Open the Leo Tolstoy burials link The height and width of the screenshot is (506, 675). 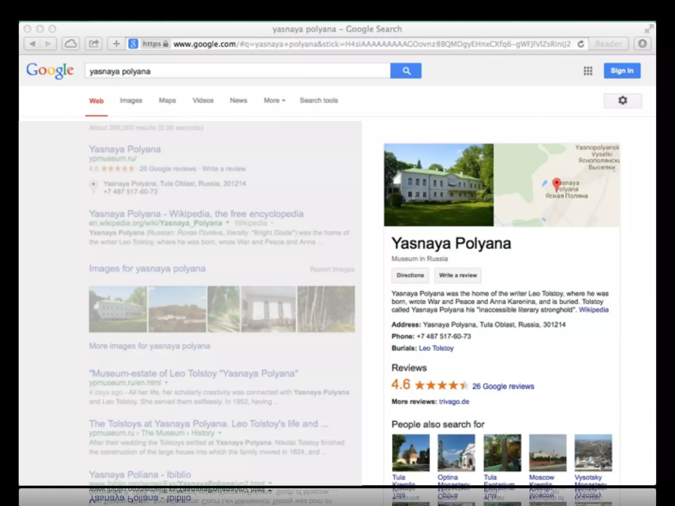(436, 348)
